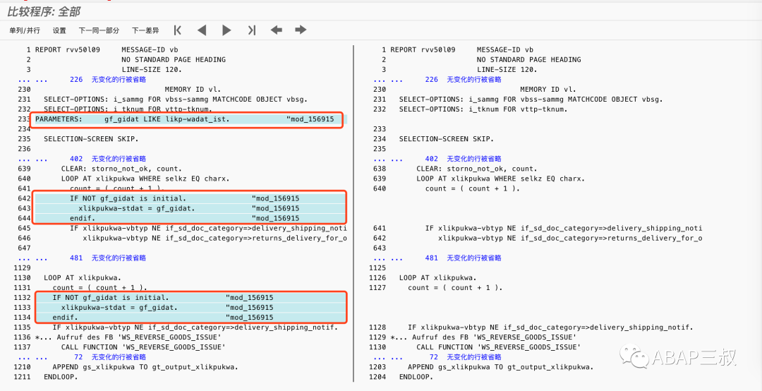This screenshot has height=391, width=762.
Task: Jump to last using the last-page arrow icon
Action: click(251, 30)
